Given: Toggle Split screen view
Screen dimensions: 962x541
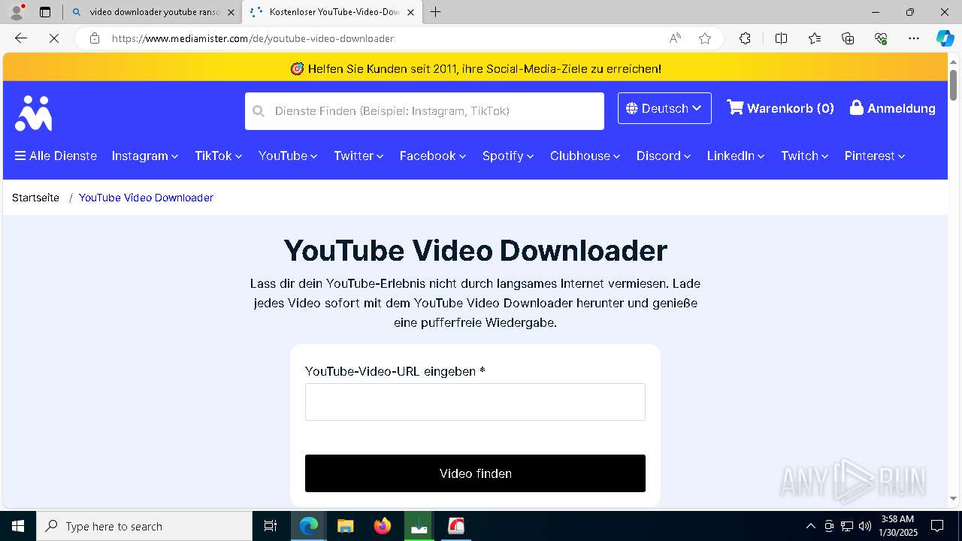Looking at the screenshot, I should point(781,38).
